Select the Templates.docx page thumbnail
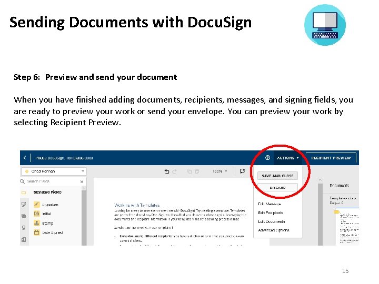This screenshot has width=379, height=284. tap(347, 227)
